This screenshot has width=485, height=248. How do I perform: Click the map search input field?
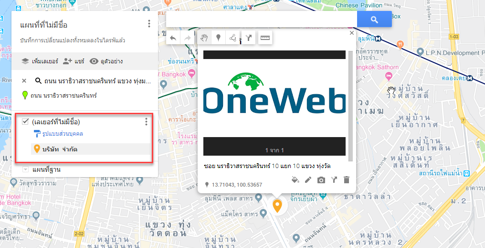262,20
